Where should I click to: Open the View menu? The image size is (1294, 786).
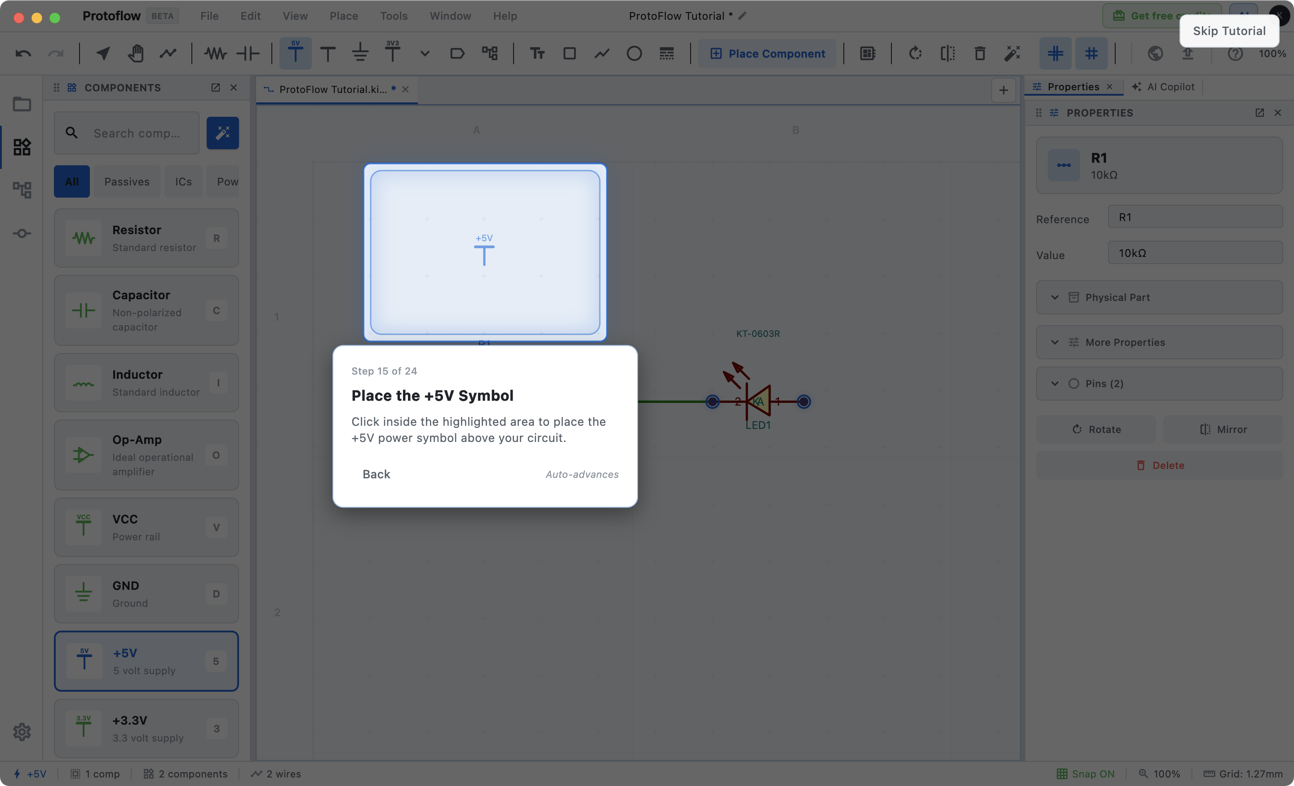295,16
